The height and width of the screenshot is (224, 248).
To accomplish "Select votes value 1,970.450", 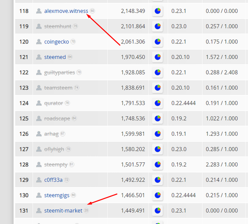I will [133, 57].
